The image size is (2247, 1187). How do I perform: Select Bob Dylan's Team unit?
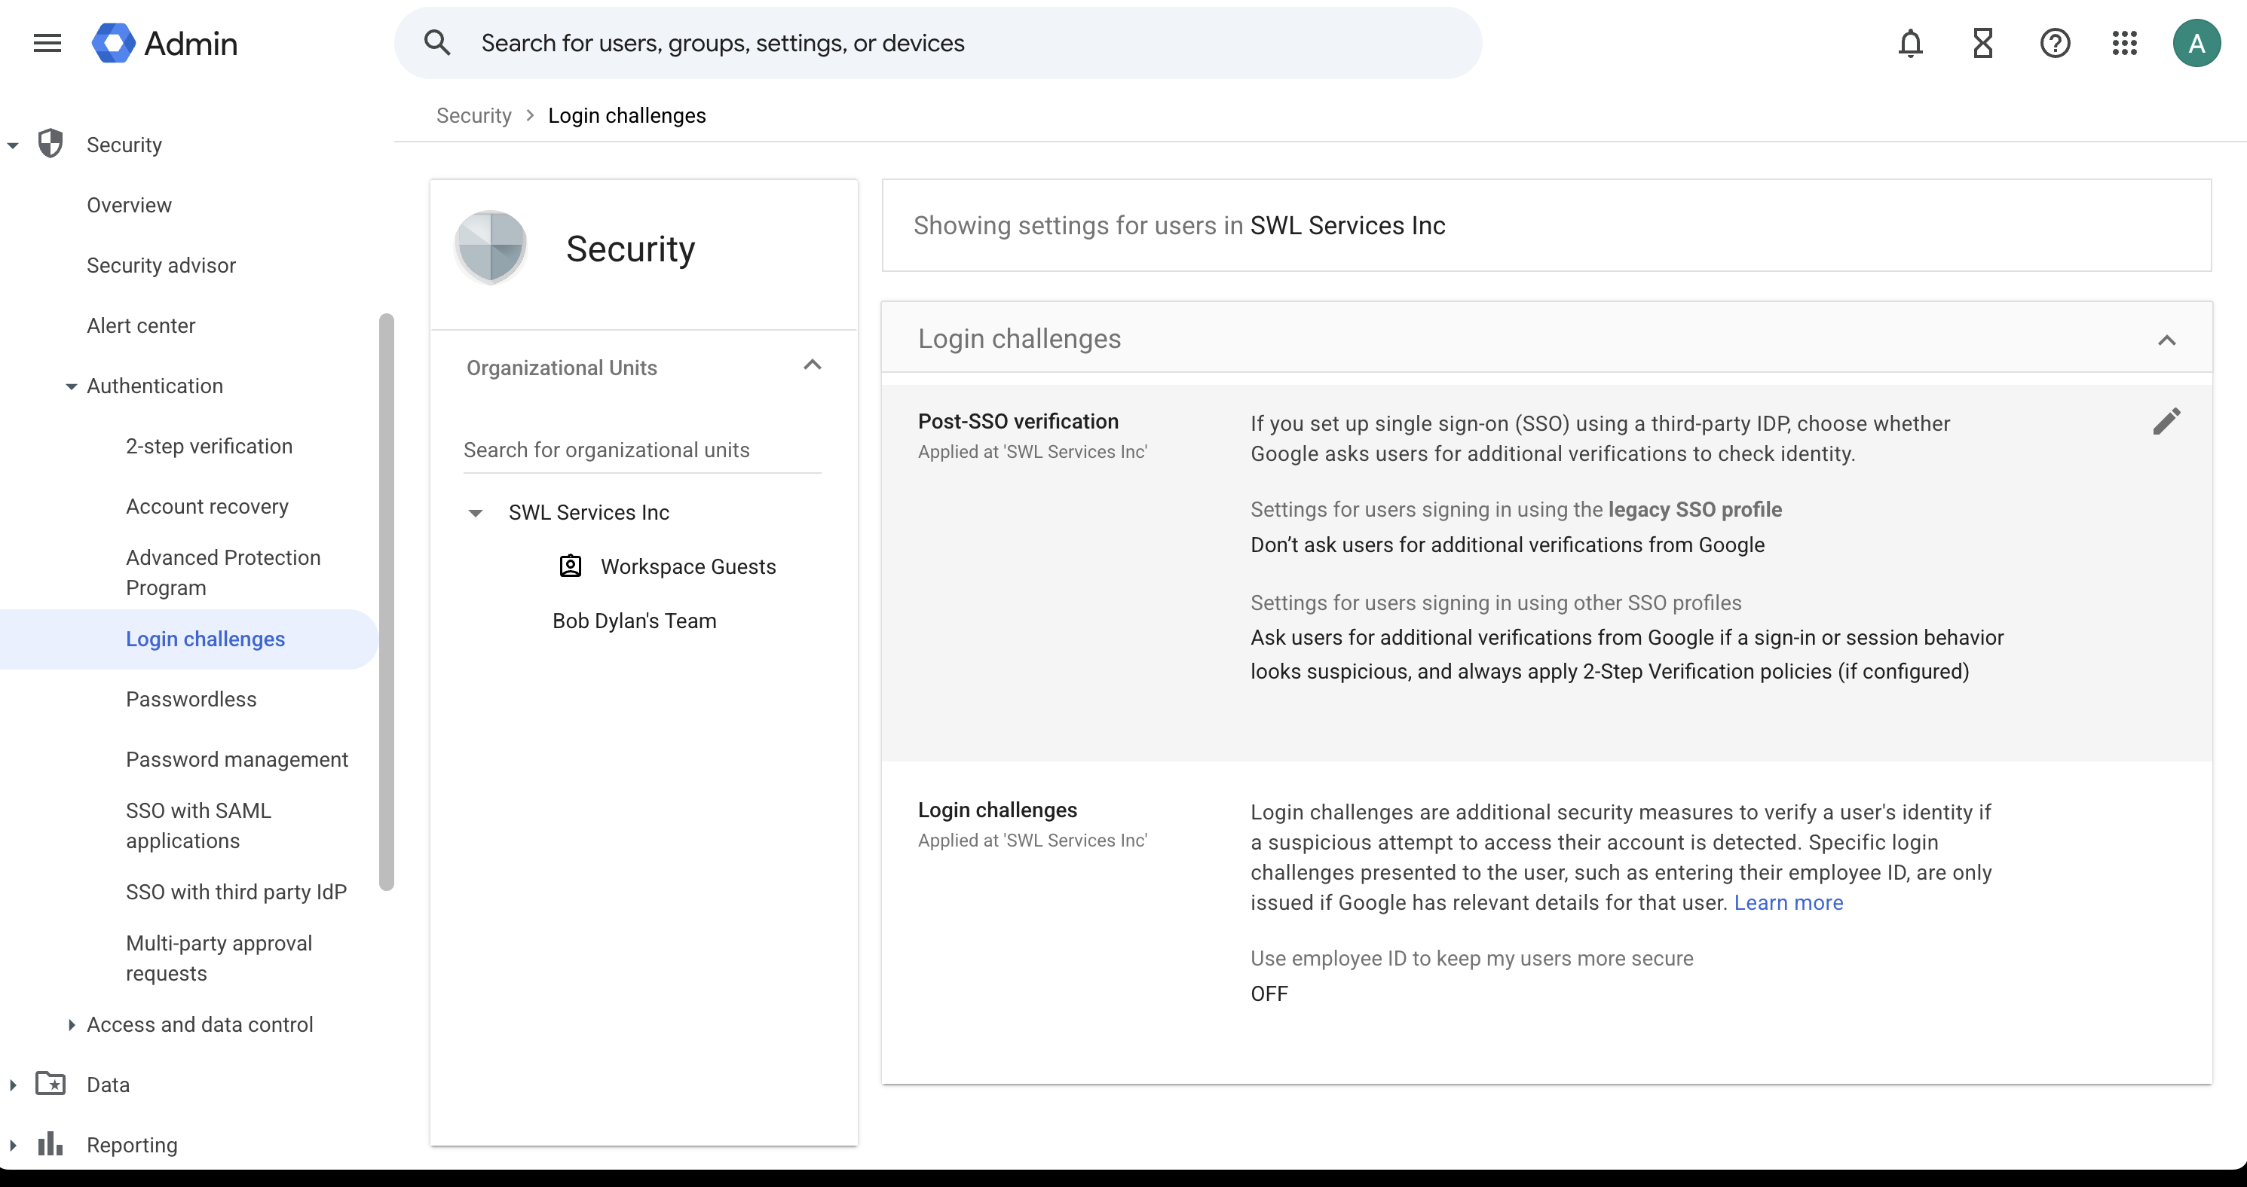pyautogui.click(x=634, y=621)
